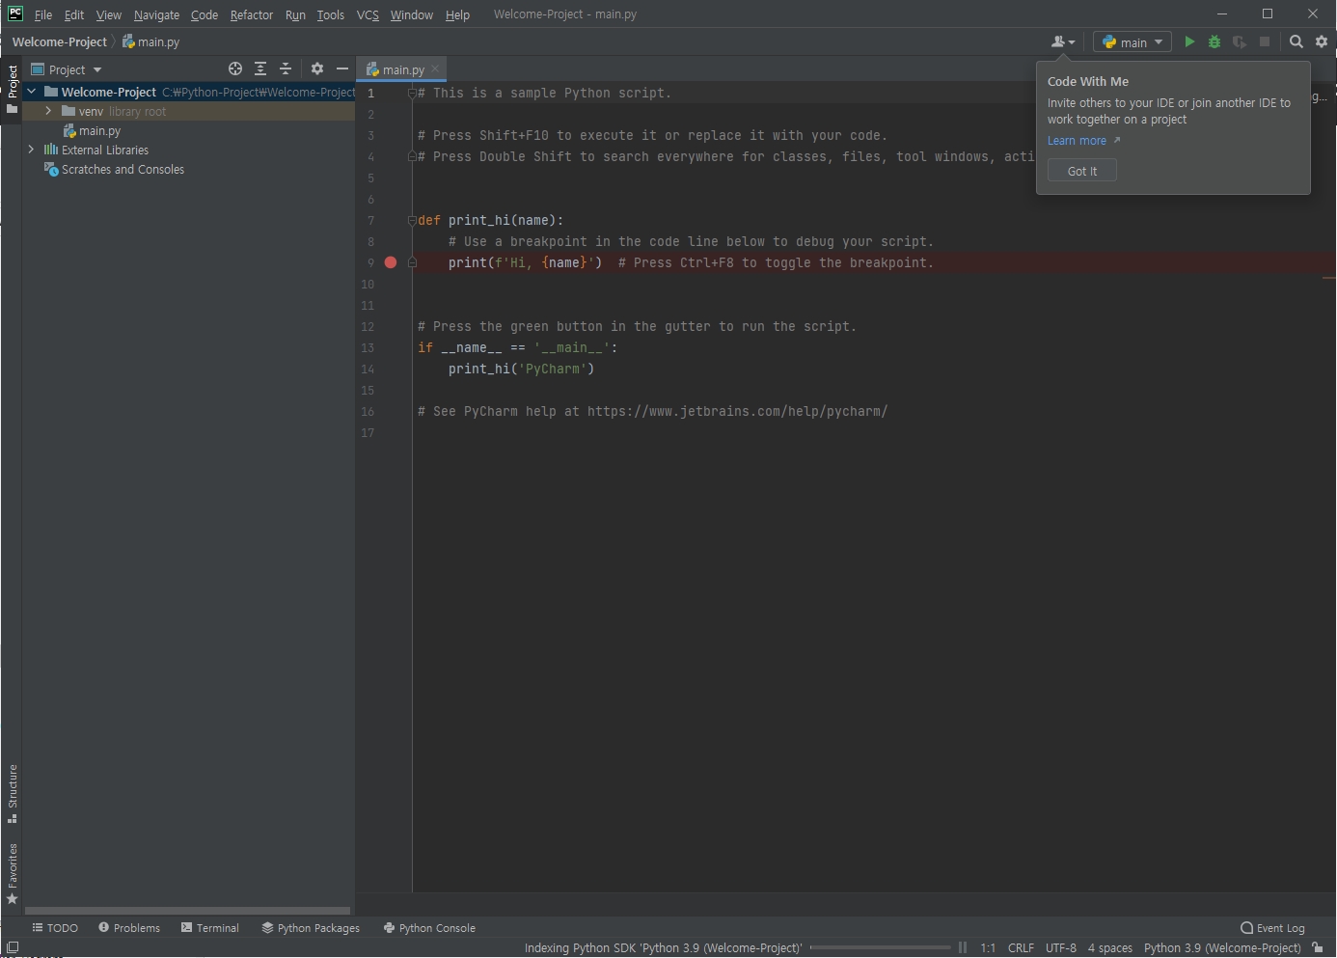
Task: Click cursor position 1:1 in status bar
Action: pos(988,947)
